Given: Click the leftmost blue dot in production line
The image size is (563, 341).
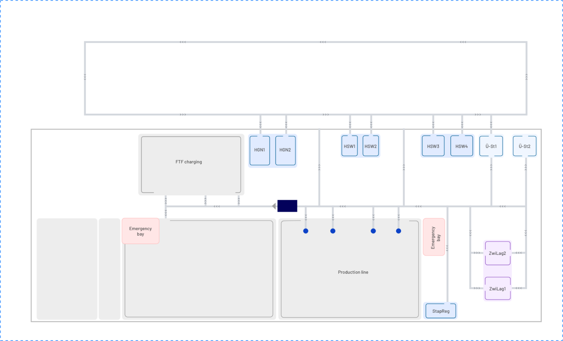Looking at the screenshot, I should (x=306, y=231).
